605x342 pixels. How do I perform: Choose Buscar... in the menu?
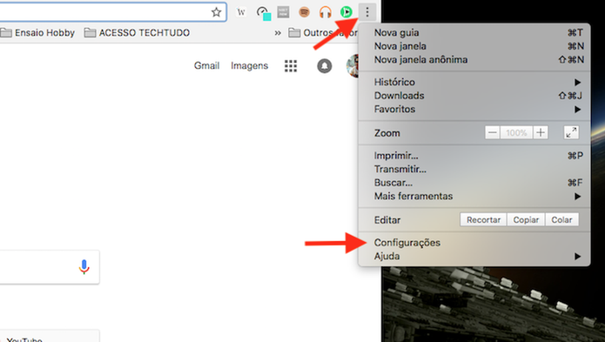[x=474, y=183]
